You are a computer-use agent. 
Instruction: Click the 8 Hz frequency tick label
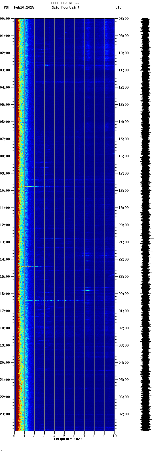click(x=94, y=436)
